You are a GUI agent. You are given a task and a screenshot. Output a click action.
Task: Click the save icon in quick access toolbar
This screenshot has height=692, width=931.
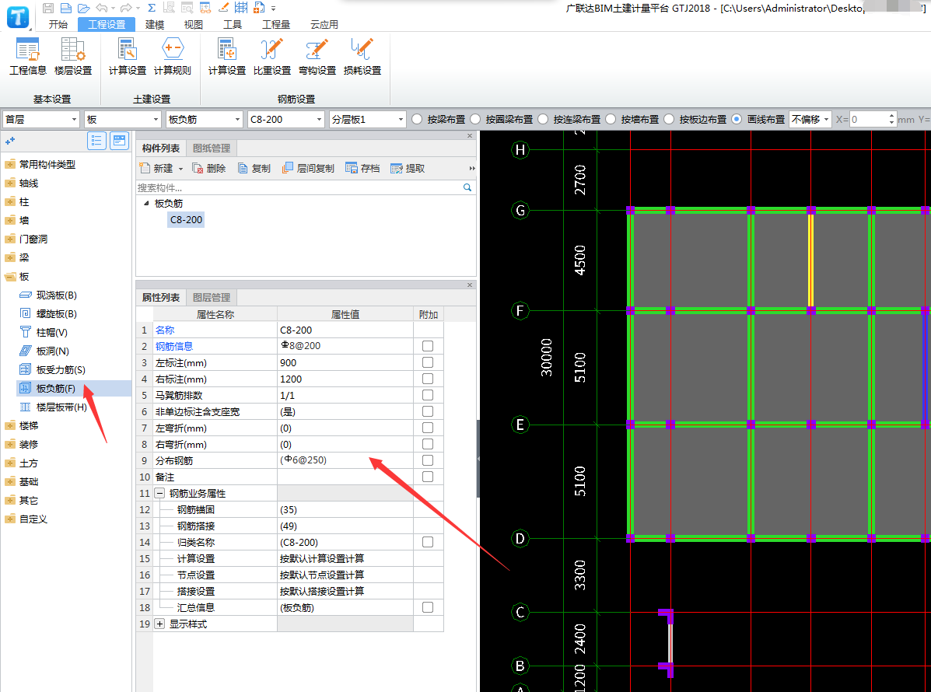point(49,8)
